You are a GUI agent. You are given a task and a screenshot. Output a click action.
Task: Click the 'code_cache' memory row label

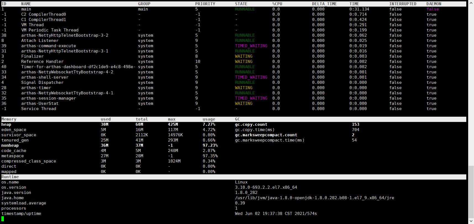[14, 151]
